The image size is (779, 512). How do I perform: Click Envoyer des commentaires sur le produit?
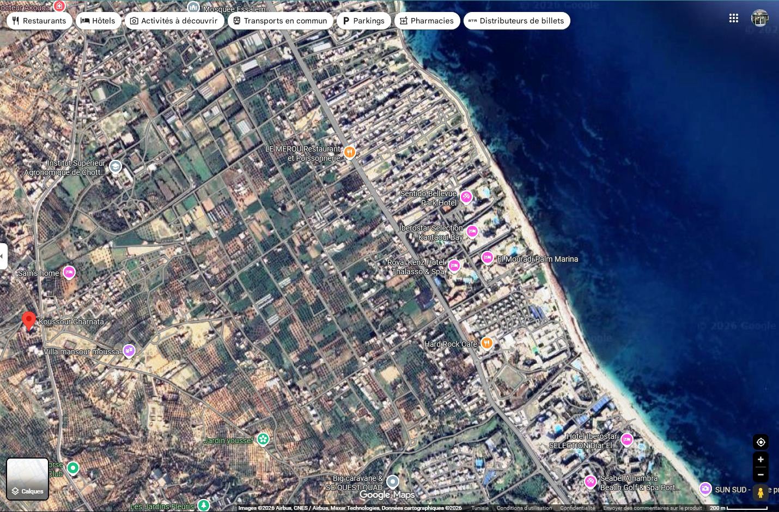(x=652, y=508)
